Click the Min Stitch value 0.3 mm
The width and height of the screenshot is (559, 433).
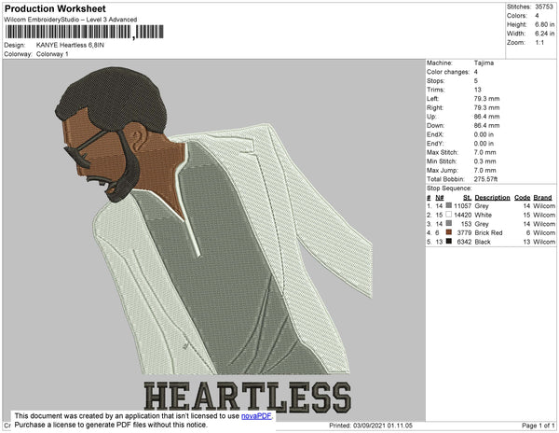pyautogui.click(x=484, y=161)
